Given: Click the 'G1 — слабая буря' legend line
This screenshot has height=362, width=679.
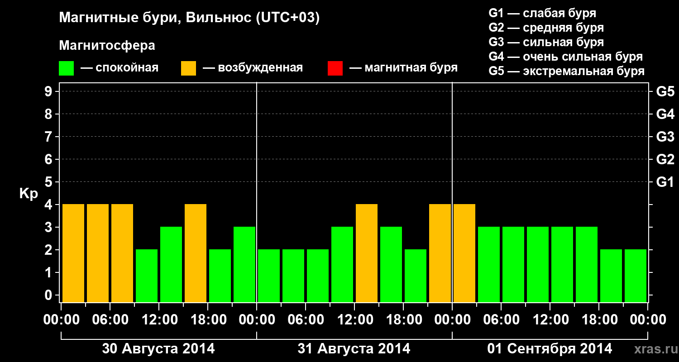Looking at the screenshot, I should [x=542, y=13].
